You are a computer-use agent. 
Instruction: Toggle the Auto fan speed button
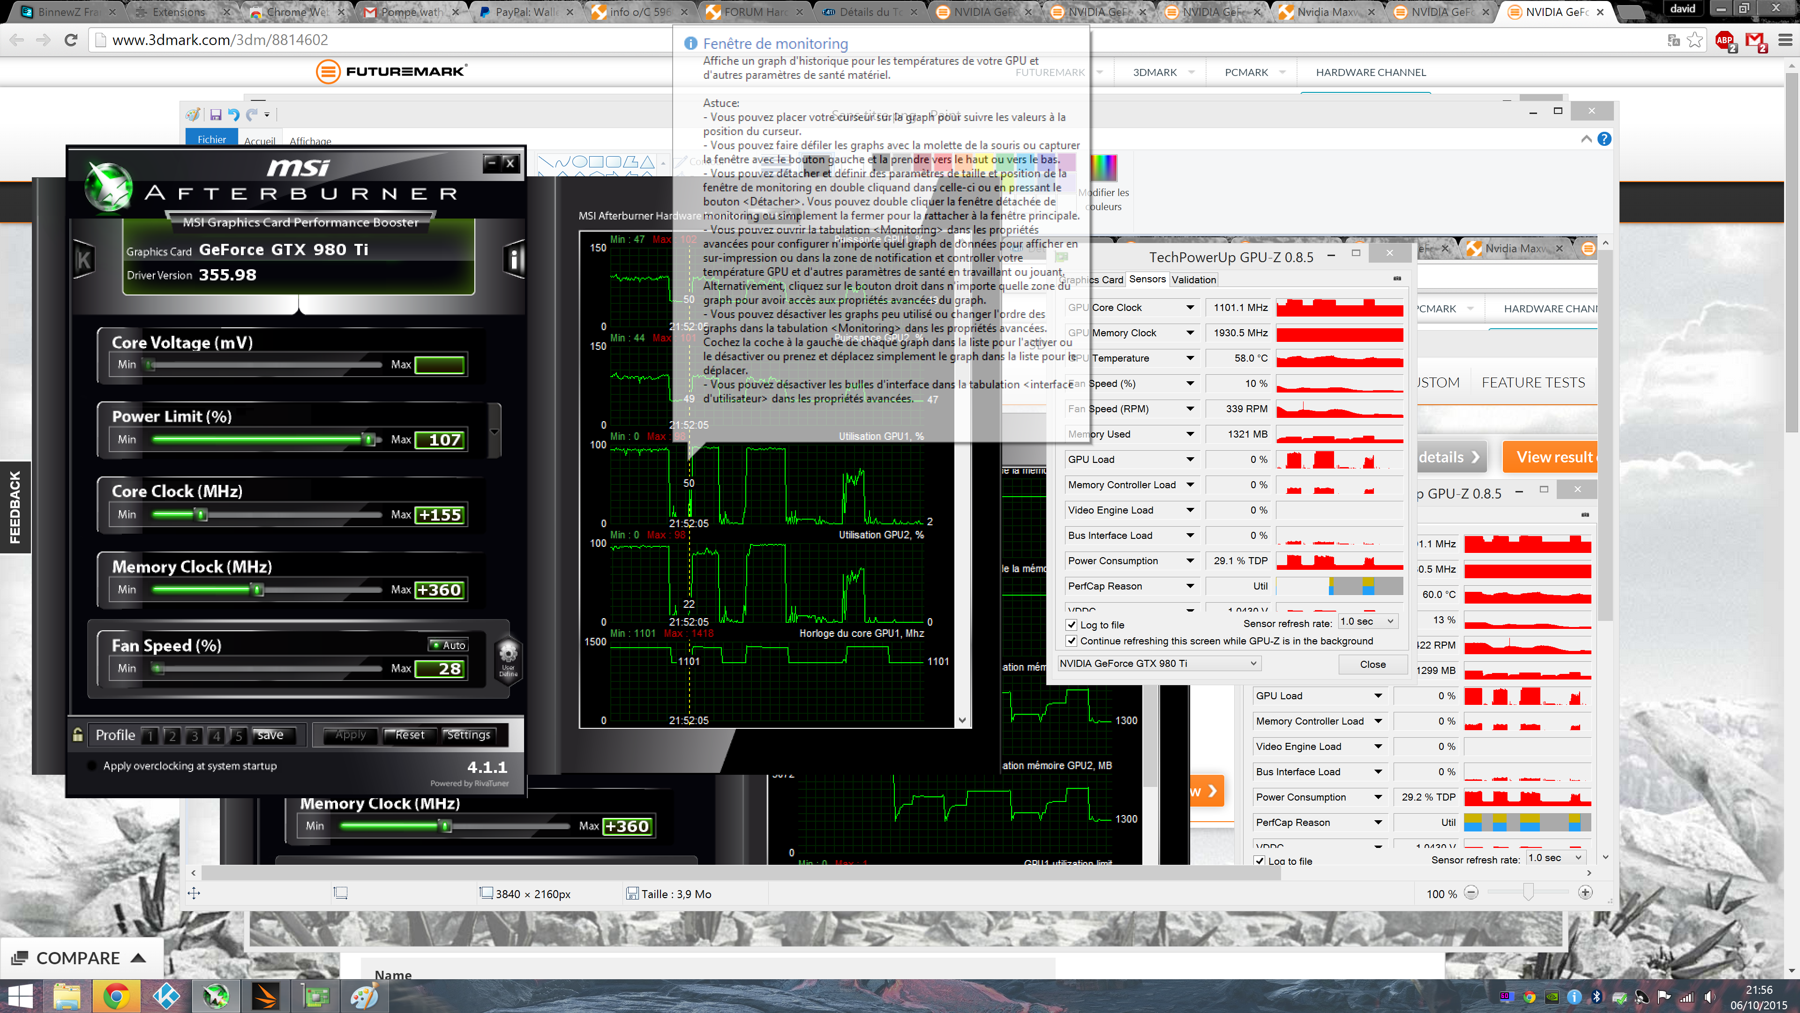pyautogui.click(x=448, y=644)
